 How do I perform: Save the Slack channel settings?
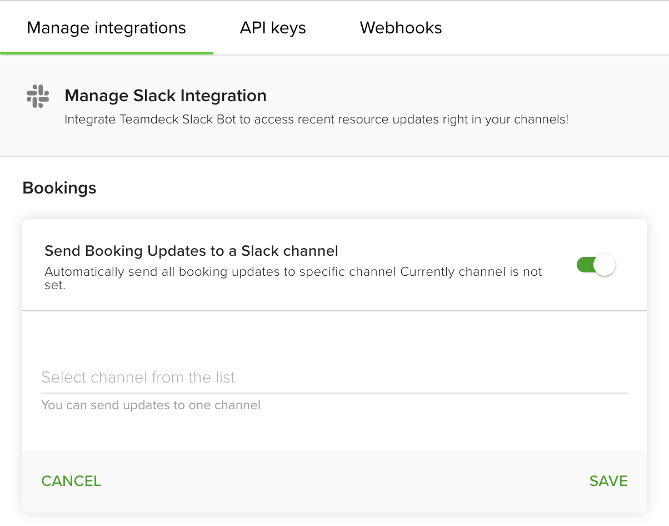click(x=608, y=481)
